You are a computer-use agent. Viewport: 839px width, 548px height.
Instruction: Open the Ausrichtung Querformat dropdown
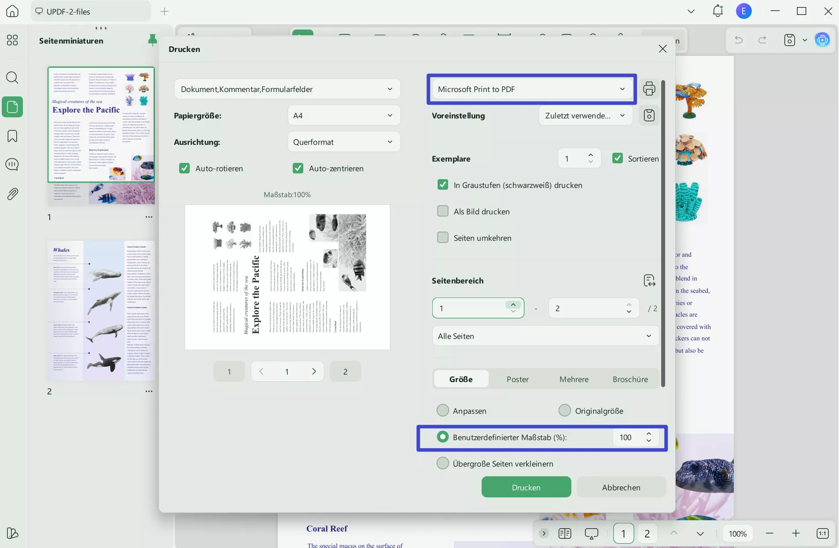tap(344, 142)
